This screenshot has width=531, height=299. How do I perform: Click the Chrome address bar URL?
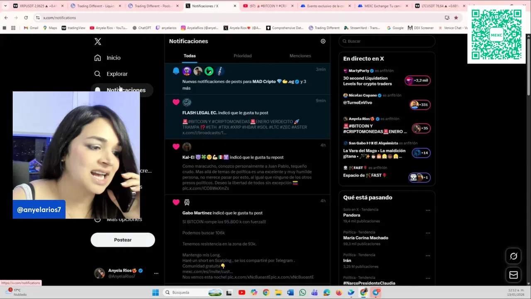point(59,18)
